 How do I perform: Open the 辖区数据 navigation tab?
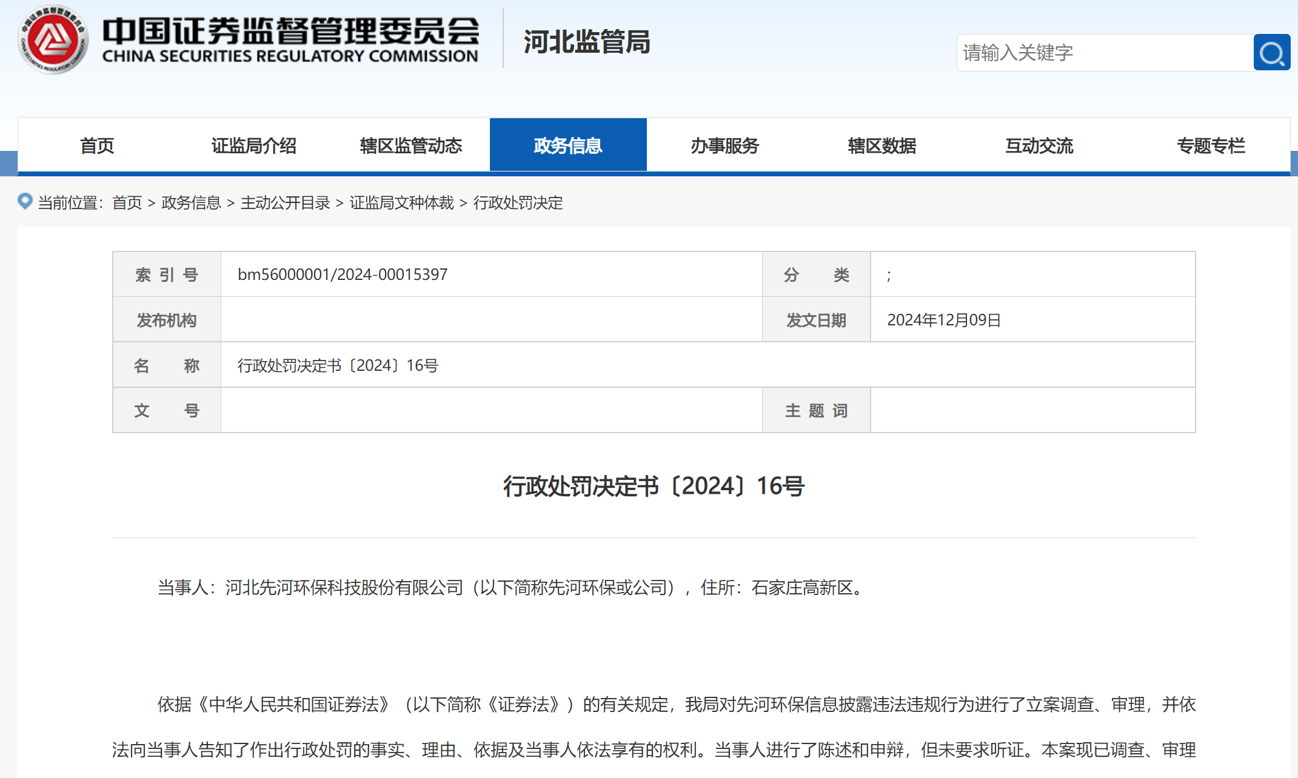click(x=882, y=145)
